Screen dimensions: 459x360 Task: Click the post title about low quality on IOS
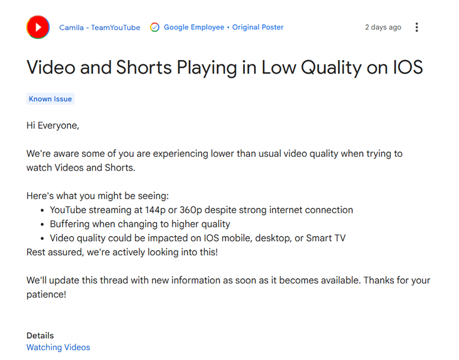click(x=224, y=67)
